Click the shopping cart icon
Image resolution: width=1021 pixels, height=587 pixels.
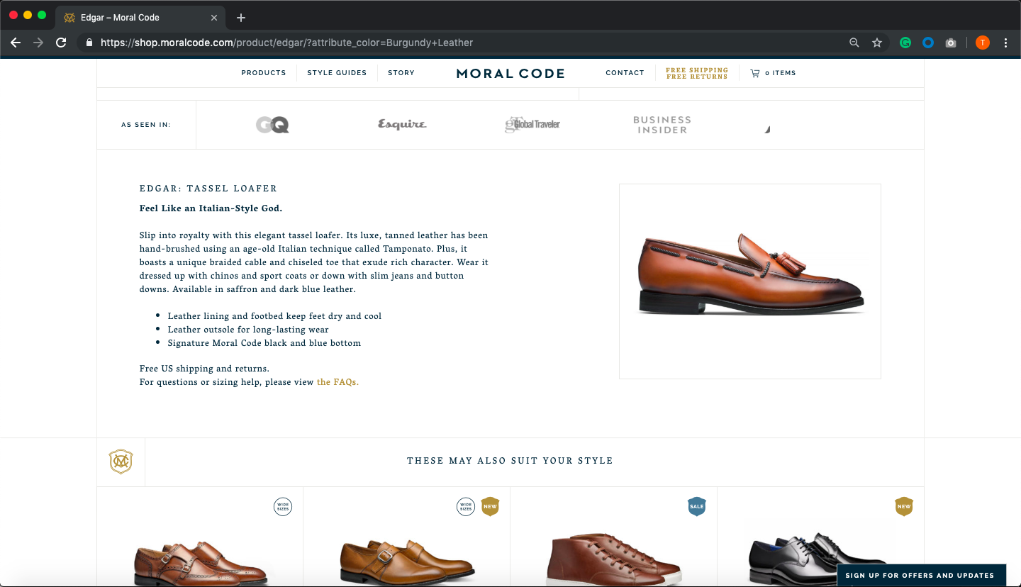coord(755,73)
